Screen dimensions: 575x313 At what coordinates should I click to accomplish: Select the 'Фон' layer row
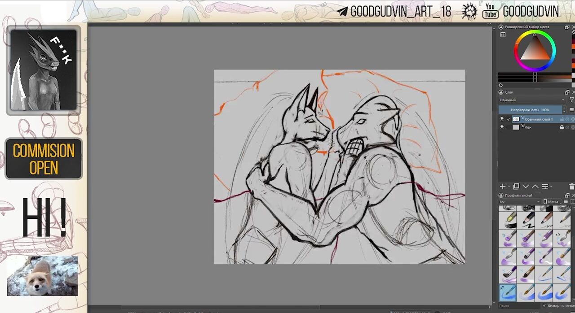coord(539,127)
